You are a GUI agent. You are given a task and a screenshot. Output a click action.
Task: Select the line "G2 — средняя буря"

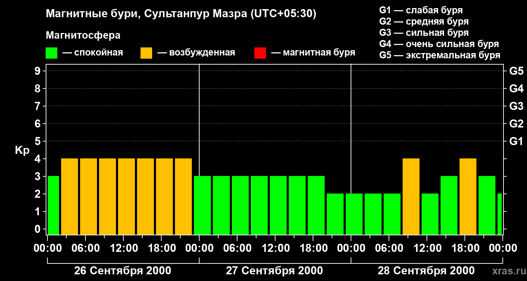424,21
